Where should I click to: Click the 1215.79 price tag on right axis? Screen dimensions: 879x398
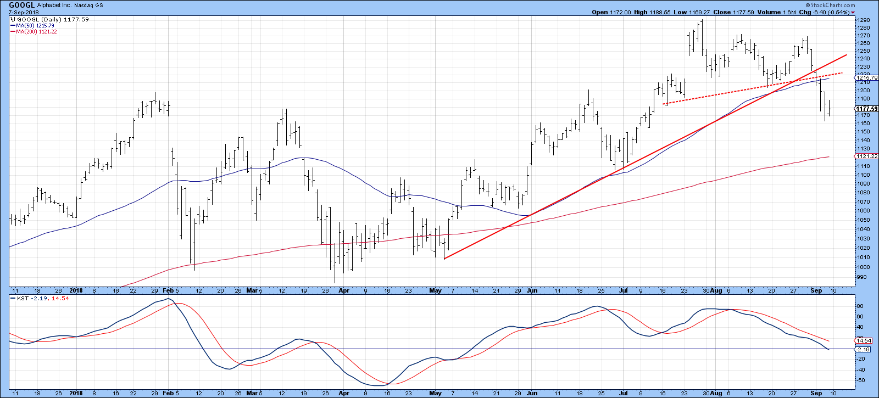coord(867,78)
